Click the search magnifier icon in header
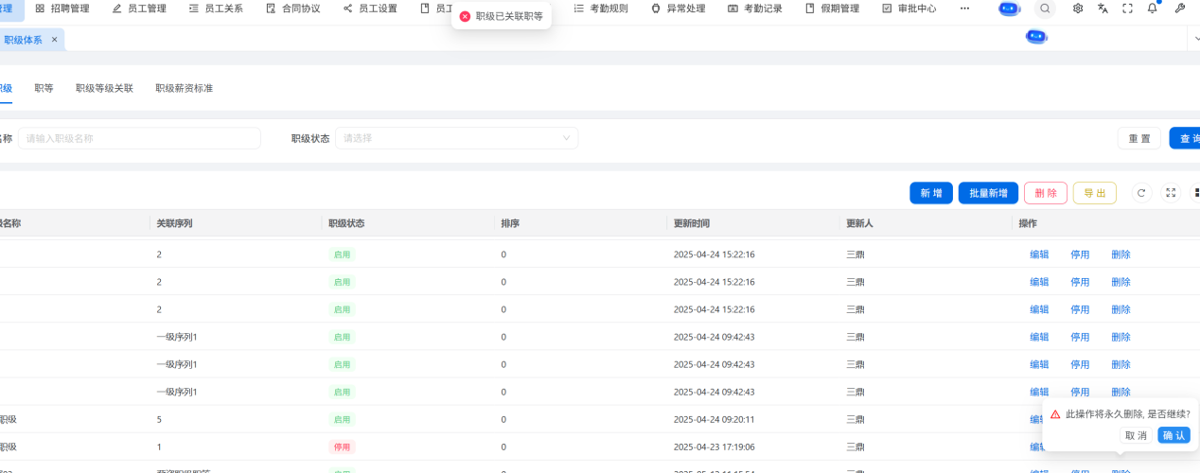This screenshot has height=473, width=1200. [x=1045, y=9]
